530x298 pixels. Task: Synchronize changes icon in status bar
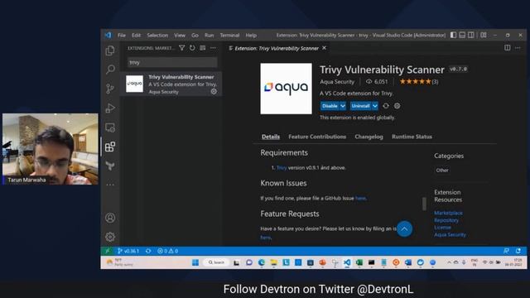[x=148, y=251]
